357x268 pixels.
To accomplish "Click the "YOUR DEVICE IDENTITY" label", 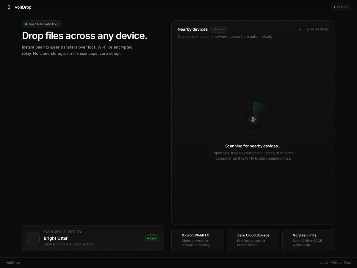I will 62,232.
